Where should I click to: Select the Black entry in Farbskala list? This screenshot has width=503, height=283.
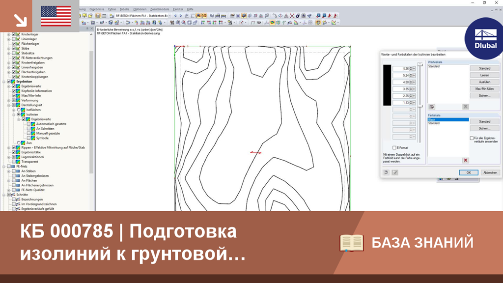(x=448, y=120)
